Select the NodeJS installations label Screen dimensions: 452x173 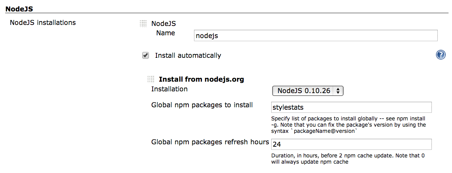[43, 23]
